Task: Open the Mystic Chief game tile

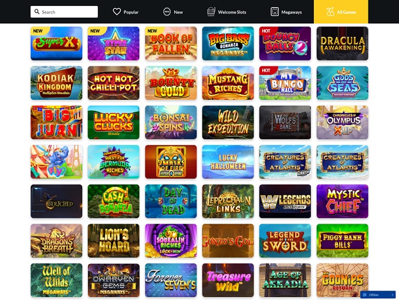Action: pyautogui.click(x=342, y=201)
